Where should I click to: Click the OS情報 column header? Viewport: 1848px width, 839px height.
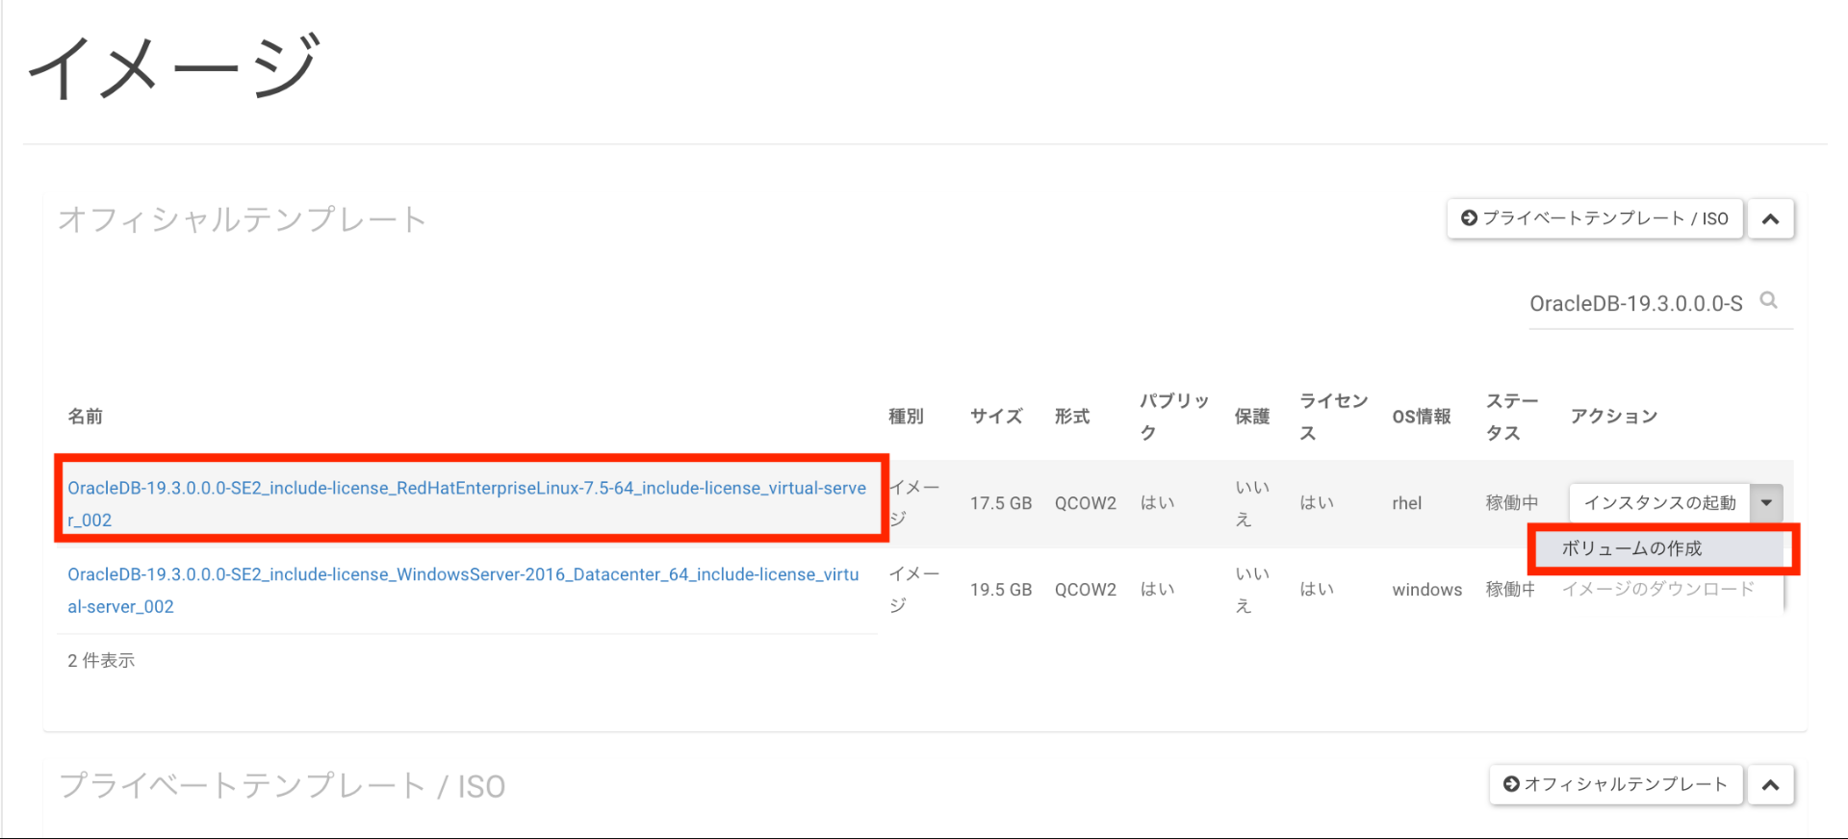(x=1422, y=416)
